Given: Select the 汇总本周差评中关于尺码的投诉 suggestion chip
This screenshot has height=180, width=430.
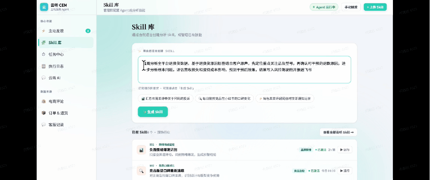Looking at the screenshot, I should (x=165, y=98).
